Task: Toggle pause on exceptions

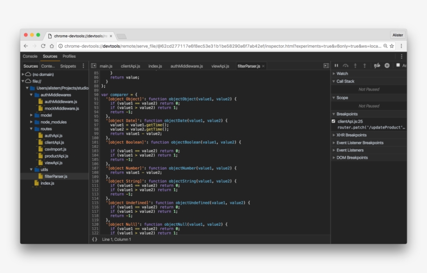Action: tap(387, 66)
